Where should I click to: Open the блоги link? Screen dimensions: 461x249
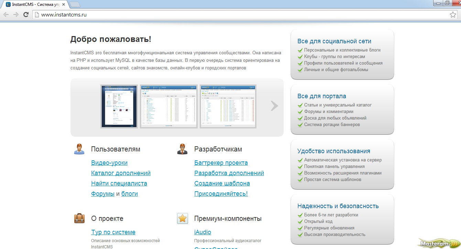(x=130, y=194)
